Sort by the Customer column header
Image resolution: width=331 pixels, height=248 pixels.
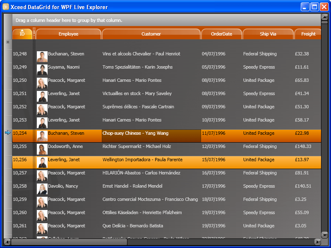pos(151,34)
